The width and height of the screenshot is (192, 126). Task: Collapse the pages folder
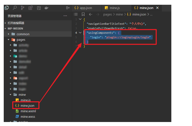pyautogui.click(x=38, y=39)
